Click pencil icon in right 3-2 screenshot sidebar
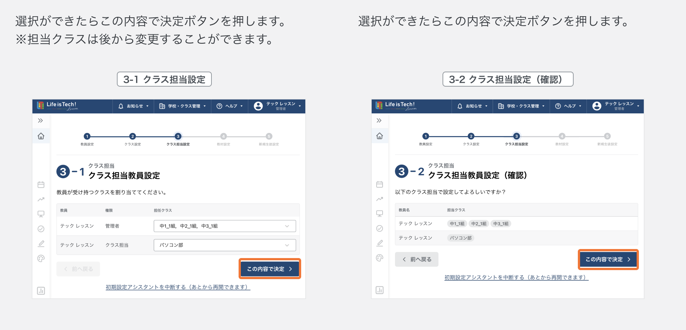Screen dimensions: 686x330 pos(380,243)
